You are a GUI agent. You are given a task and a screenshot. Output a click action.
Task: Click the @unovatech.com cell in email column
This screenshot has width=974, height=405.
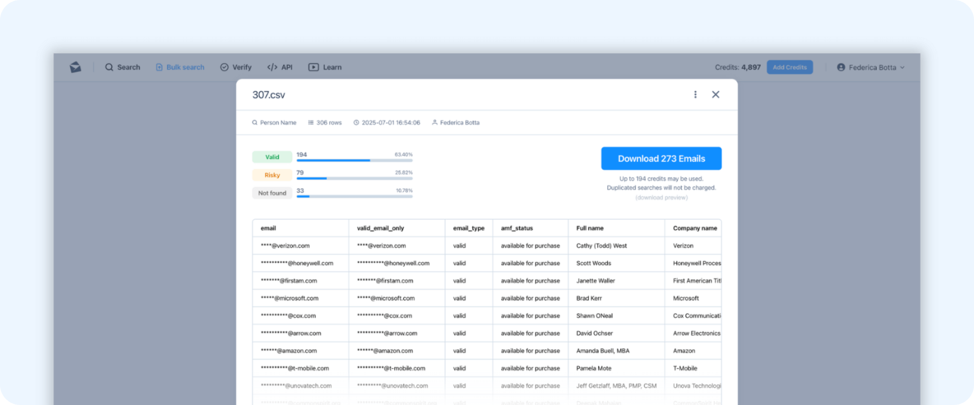coord(300,386)
